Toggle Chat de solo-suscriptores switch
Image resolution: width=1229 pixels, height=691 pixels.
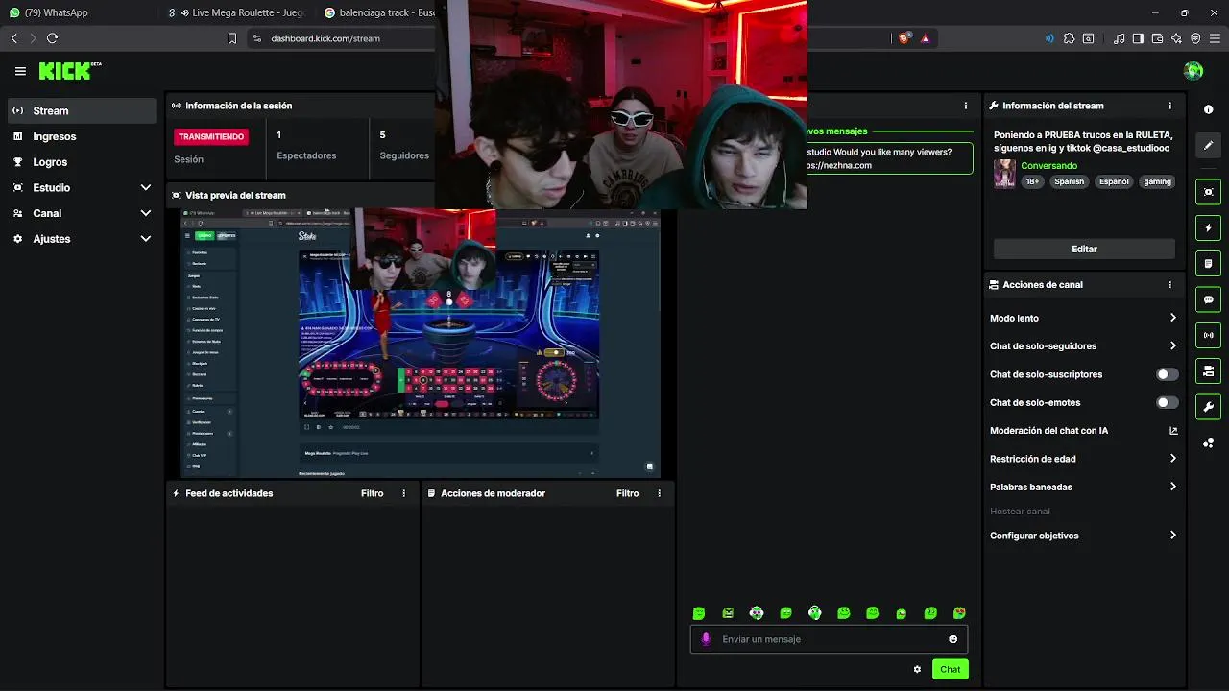click(x=1167, y=374)
